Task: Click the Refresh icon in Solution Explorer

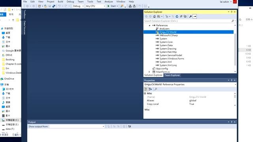Action: coord(177,17)
